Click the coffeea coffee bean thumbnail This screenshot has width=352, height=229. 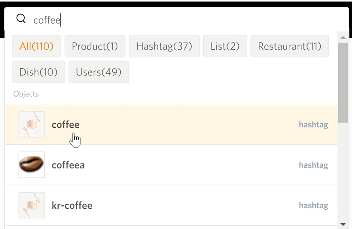coord(31,165)
